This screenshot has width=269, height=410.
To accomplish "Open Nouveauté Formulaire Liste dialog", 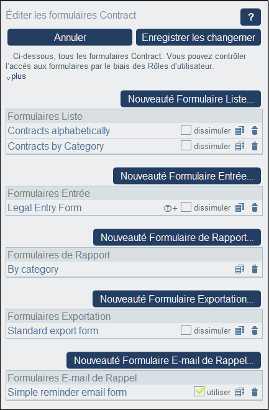I will point(191,99).
